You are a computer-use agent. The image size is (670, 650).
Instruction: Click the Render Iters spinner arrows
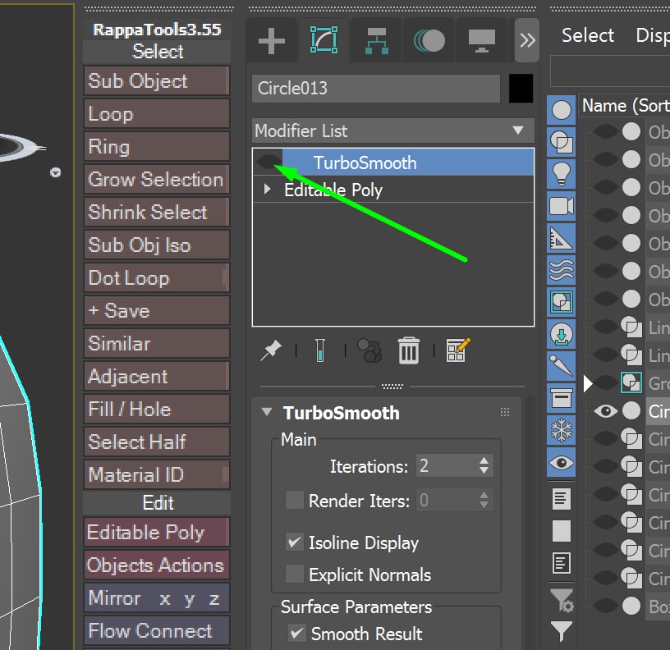(484, 500)
